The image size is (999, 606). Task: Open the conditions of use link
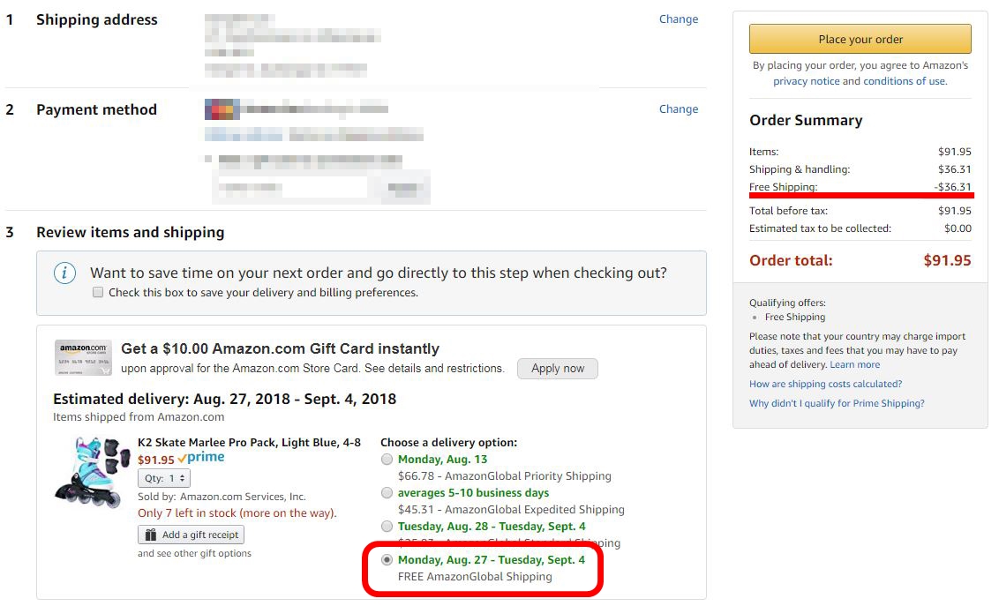[904, 81]
